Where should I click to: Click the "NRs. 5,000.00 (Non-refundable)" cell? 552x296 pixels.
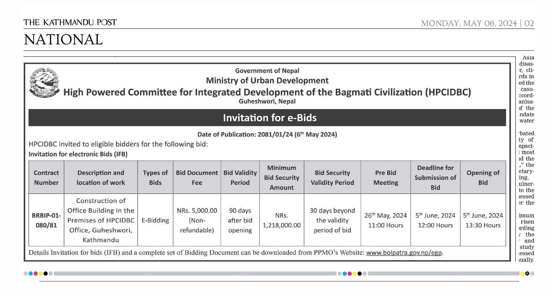(197, 220)
